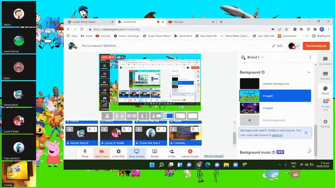Select the one-large-two-small people layout button

tap(144, 116)
